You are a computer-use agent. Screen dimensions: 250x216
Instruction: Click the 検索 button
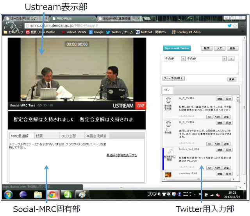click(207, 48)
